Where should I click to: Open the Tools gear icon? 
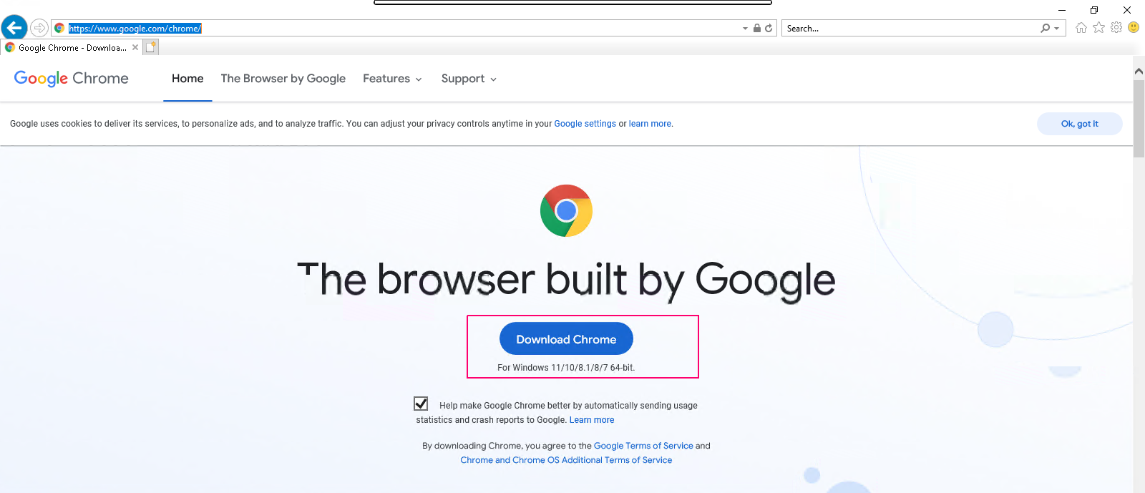[1116, 28]
